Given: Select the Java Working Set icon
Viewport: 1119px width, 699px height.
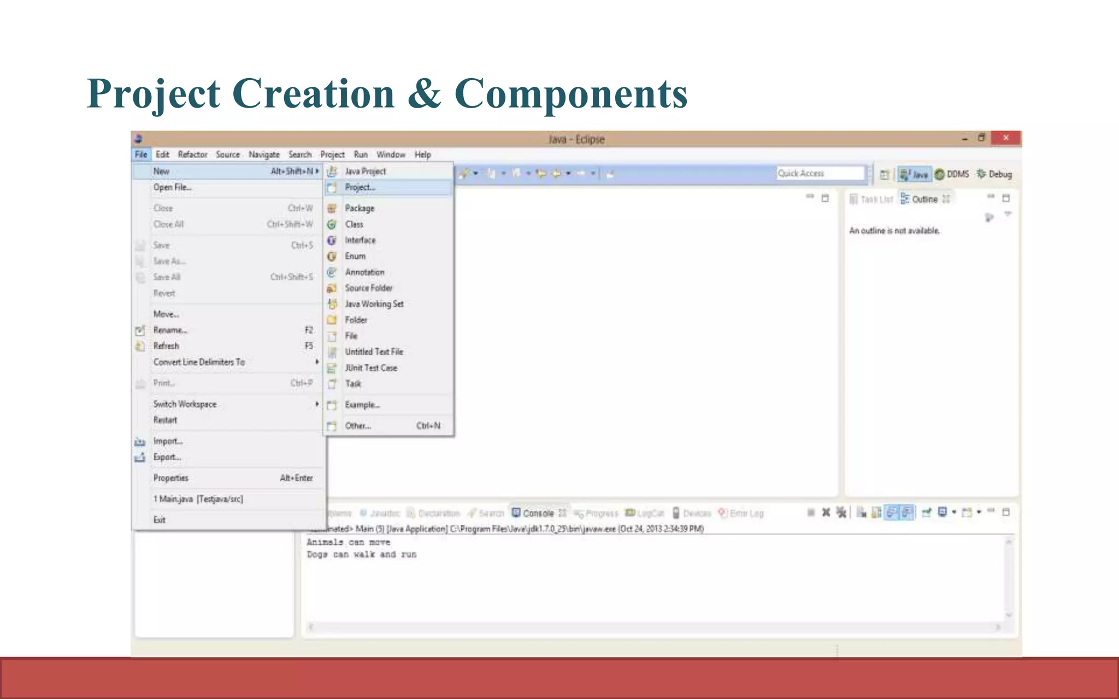Looking at the screenshot, I should tap(332, 304).
